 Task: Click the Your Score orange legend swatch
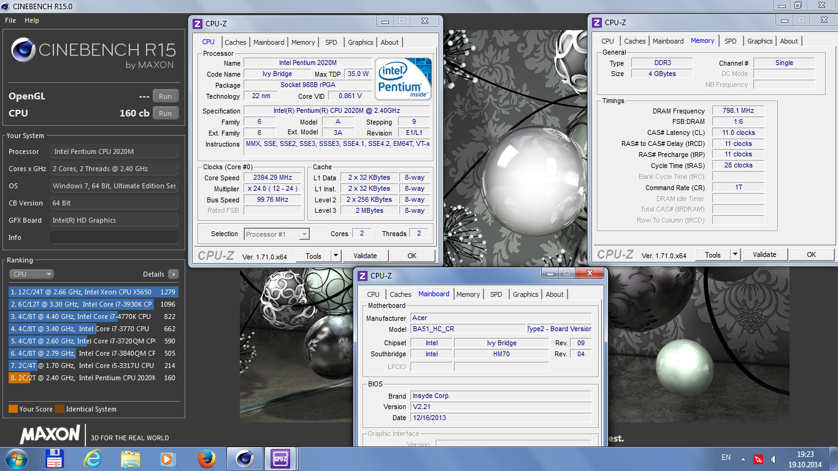tap(13, 409)
